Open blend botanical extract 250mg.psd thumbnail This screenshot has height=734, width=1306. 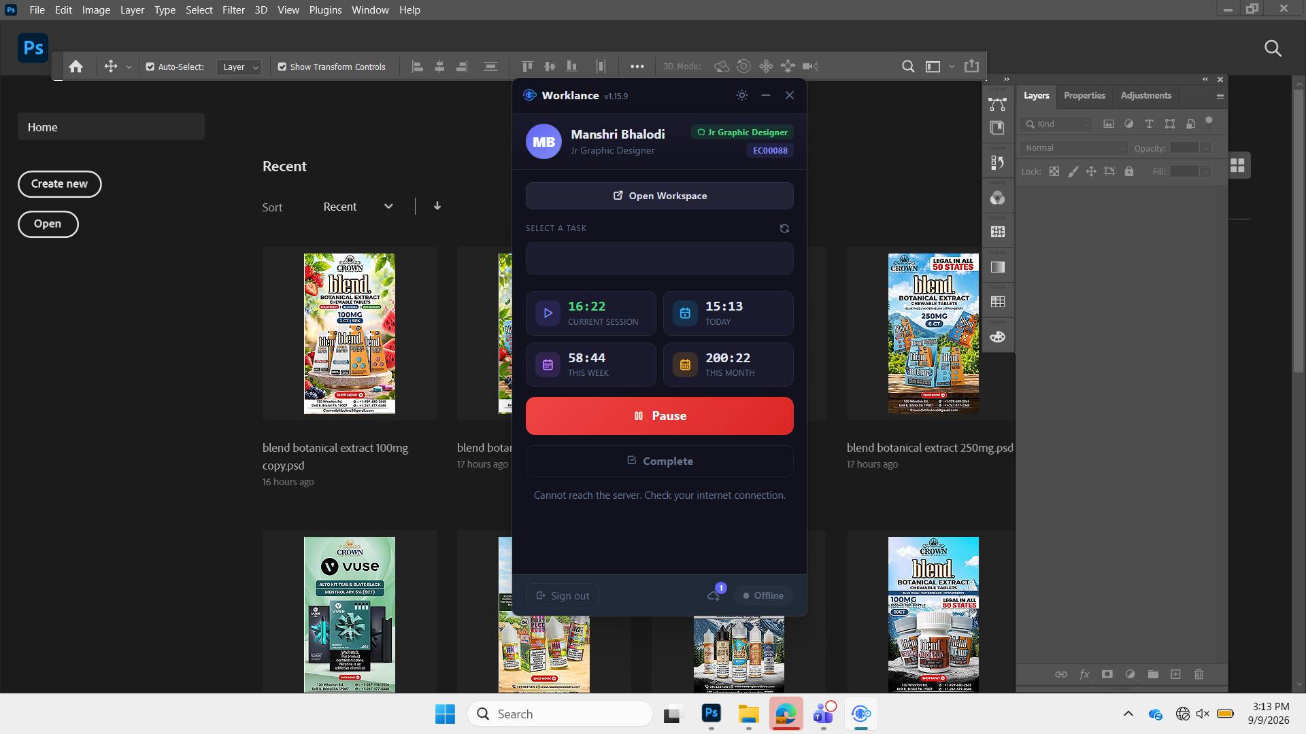(933, 334)
